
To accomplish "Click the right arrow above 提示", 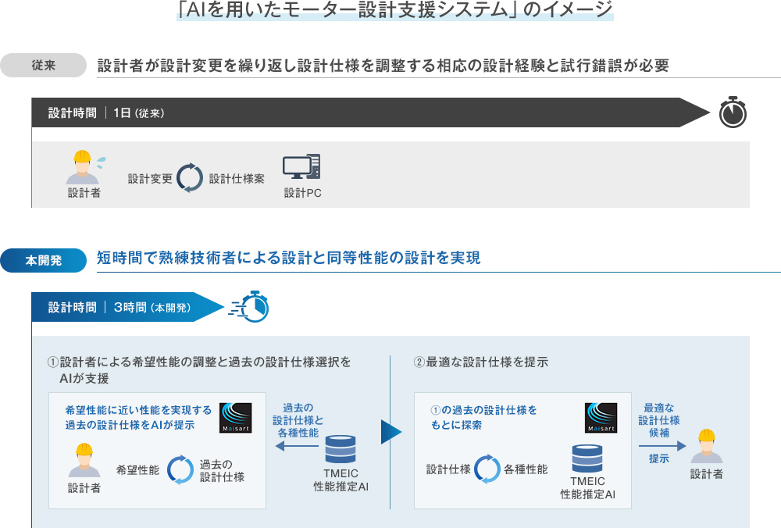I will coord(662,445).
